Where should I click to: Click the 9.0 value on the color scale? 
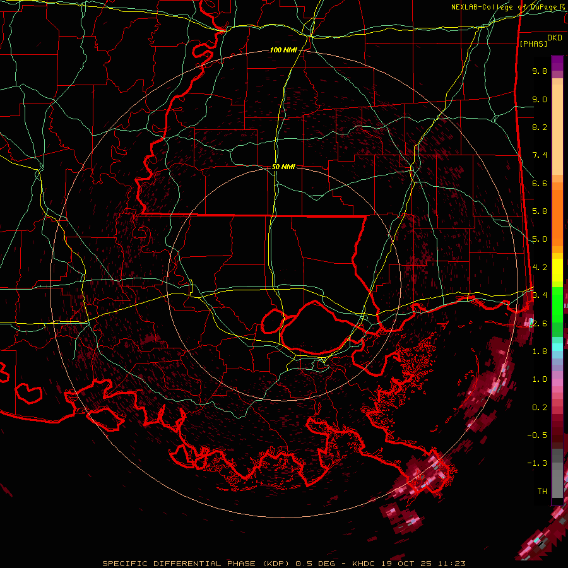pyautogui.click(x=540, y=99)
